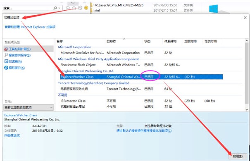Click the toolbars and extensions gear icon
250x161 pixels.
click(x=6, y=49)
